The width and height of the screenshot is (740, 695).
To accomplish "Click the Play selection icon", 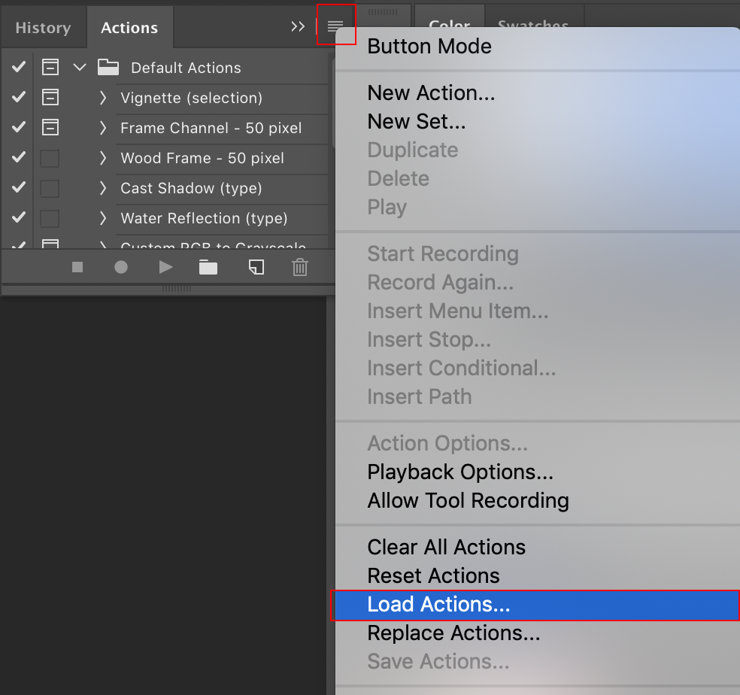I will click(x=165, y=267).
